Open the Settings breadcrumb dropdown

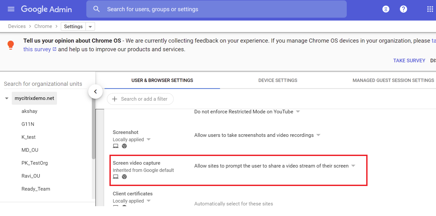(x=90, y=27)
